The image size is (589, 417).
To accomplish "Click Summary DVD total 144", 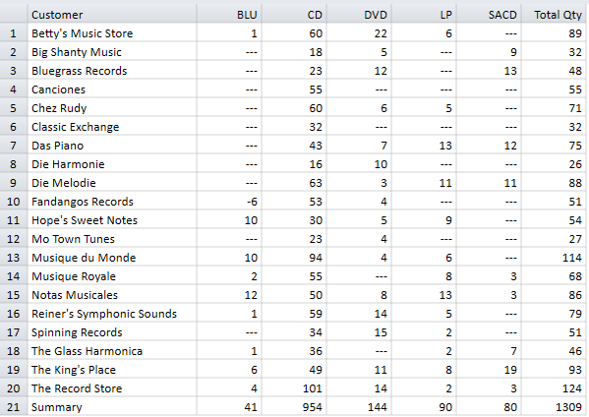I will pos(359,407).
